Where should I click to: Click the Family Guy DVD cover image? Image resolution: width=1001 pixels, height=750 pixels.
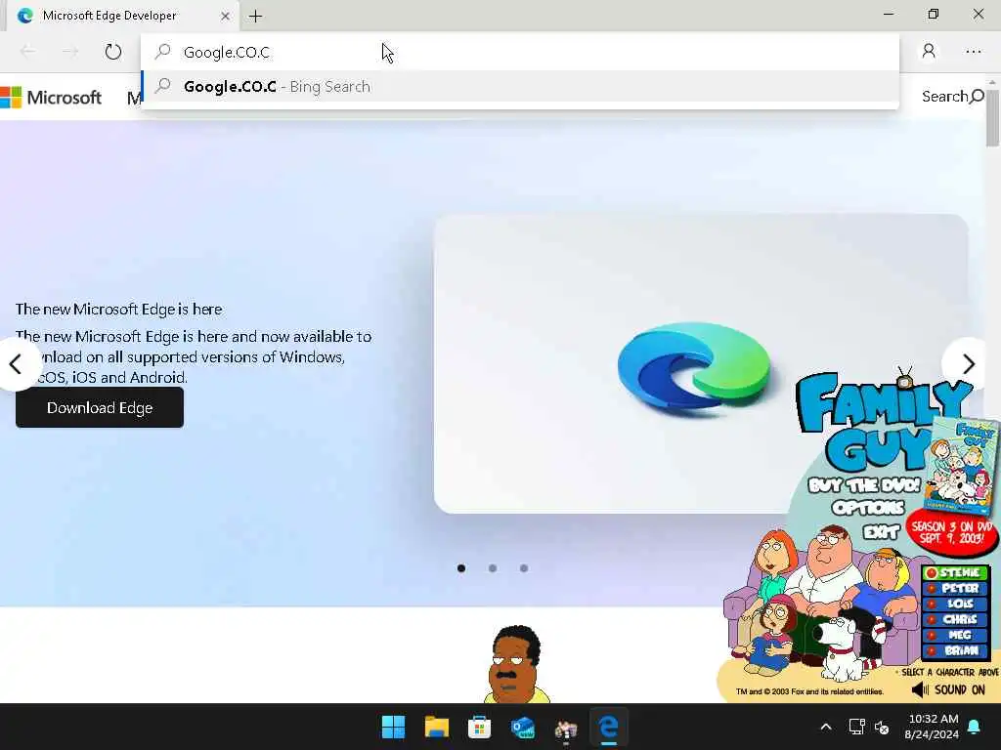[963, 466]
